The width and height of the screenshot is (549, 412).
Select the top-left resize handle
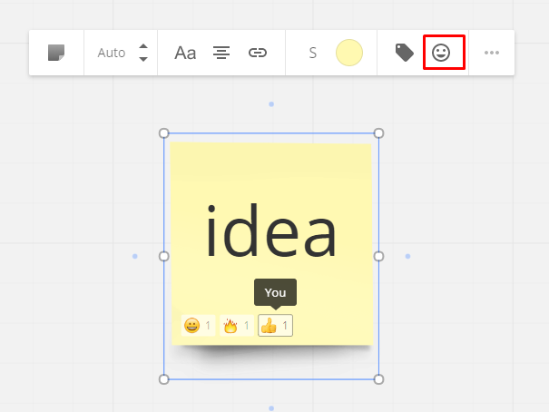[164, 133]
